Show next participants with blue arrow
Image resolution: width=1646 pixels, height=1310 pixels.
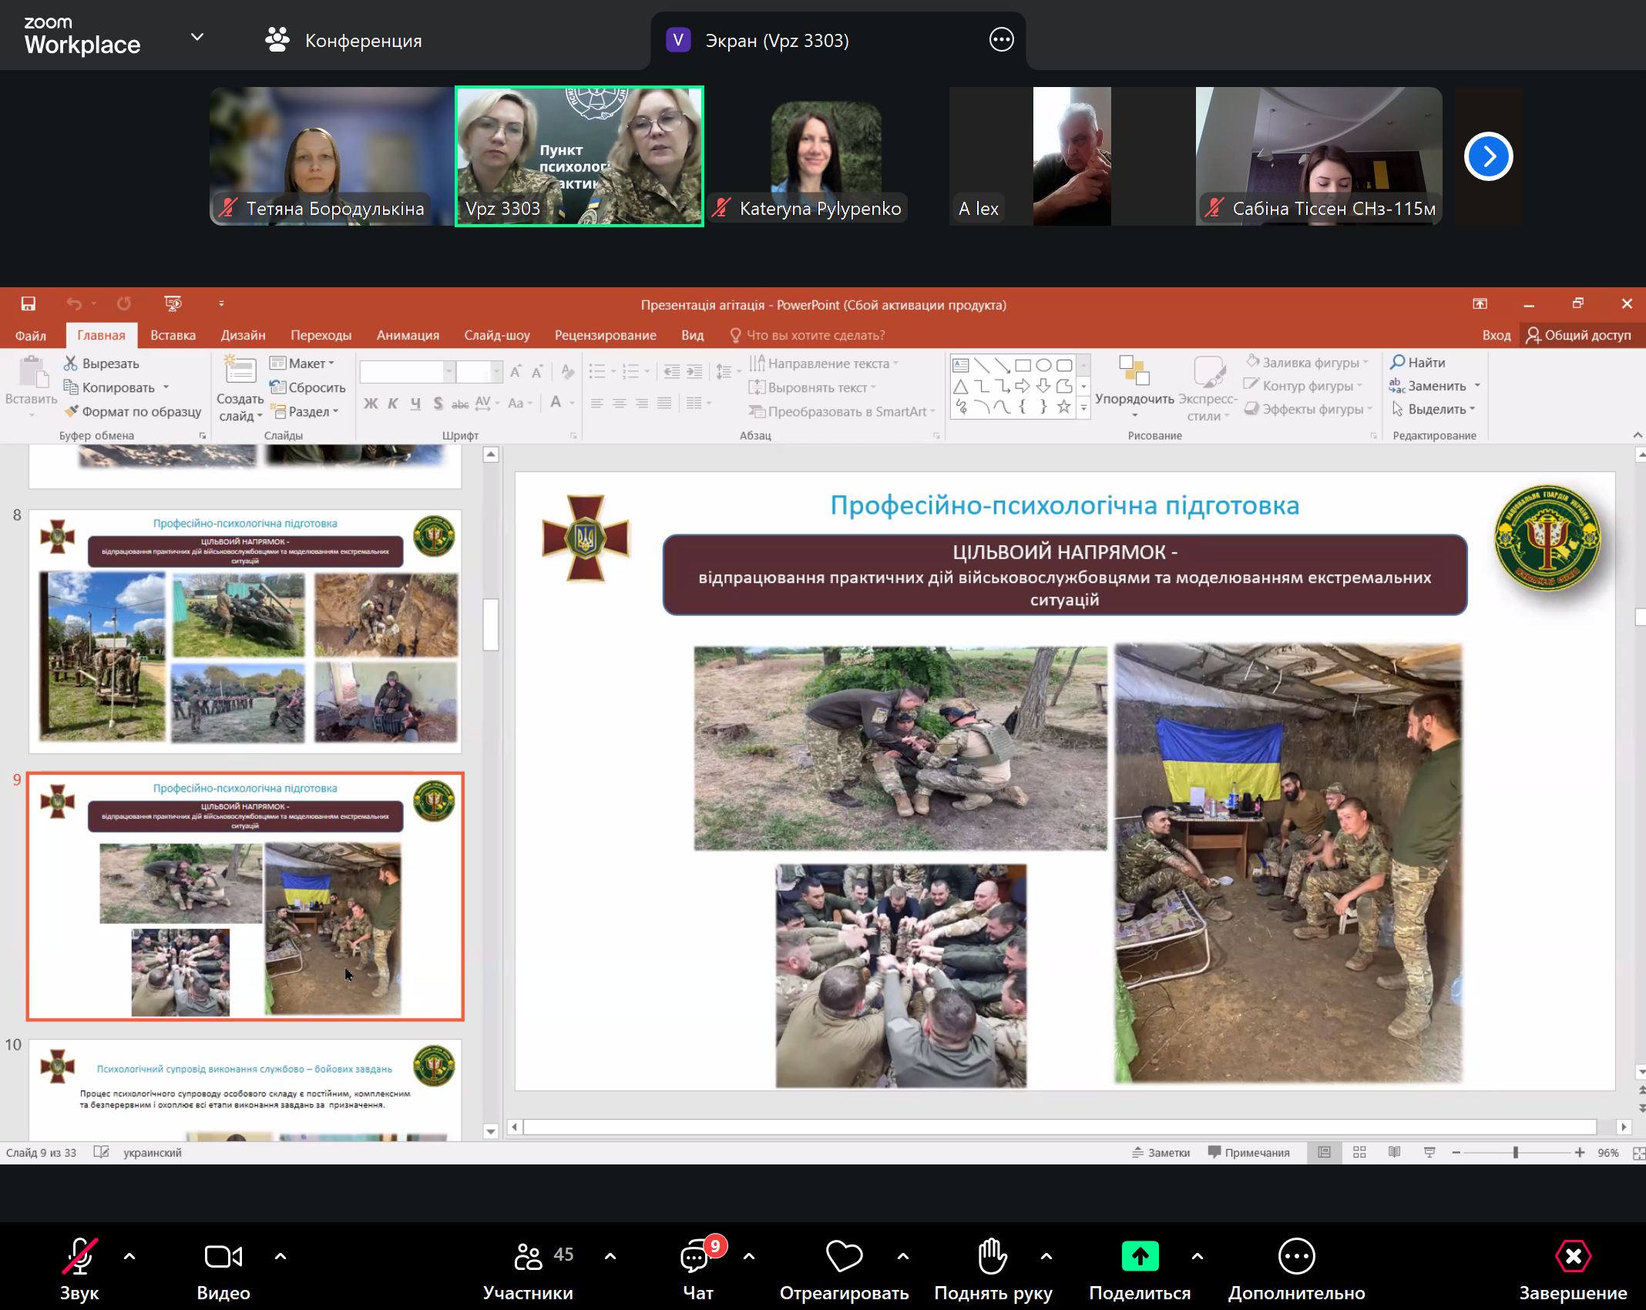(1488, 157)
